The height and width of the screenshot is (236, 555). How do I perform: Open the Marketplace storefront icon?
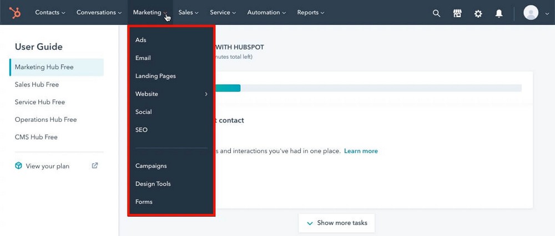[x=457, y=13]
